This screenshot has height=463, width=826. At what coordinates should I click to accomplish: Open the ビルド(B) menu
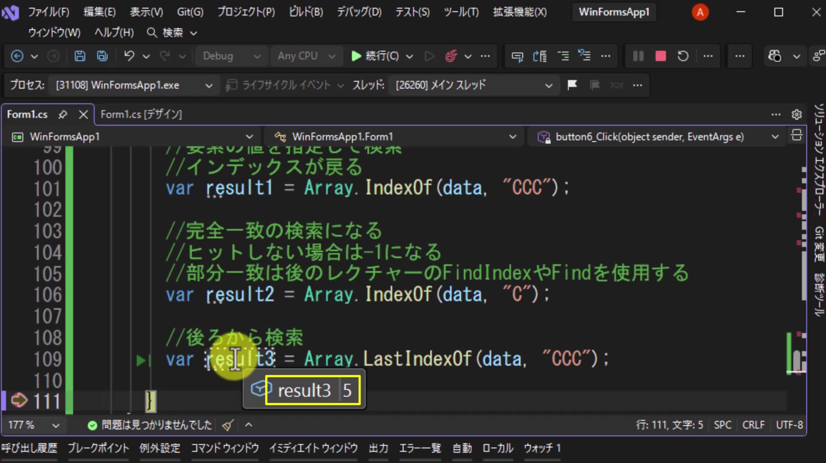pyautogui.click(x=306, y=12)
